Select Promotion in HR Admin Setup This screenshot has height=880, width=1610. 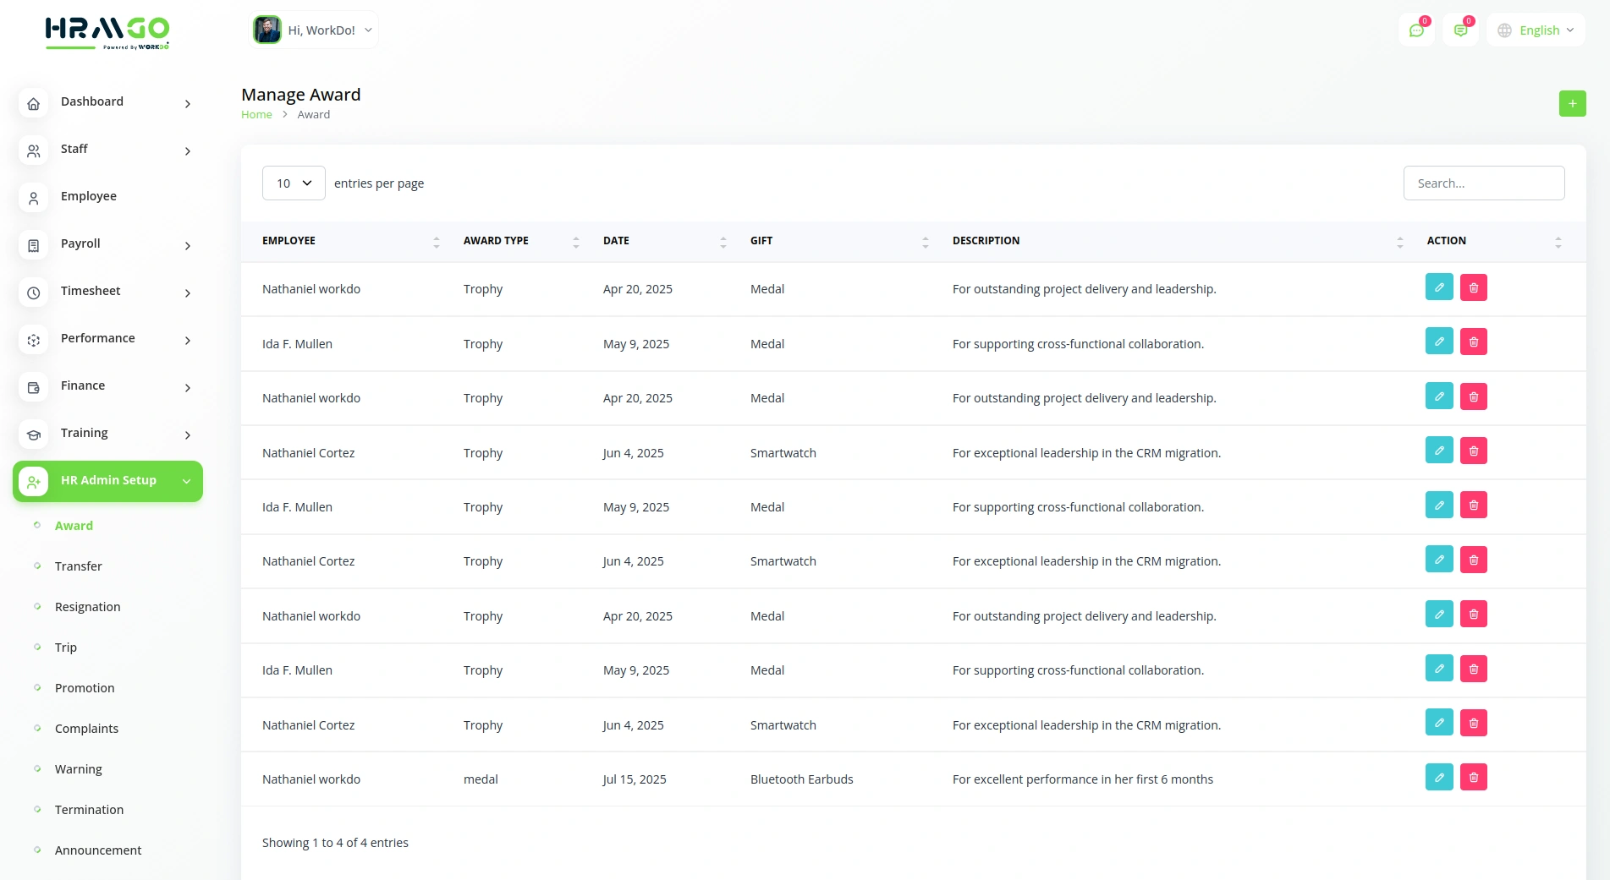[85, 688]
